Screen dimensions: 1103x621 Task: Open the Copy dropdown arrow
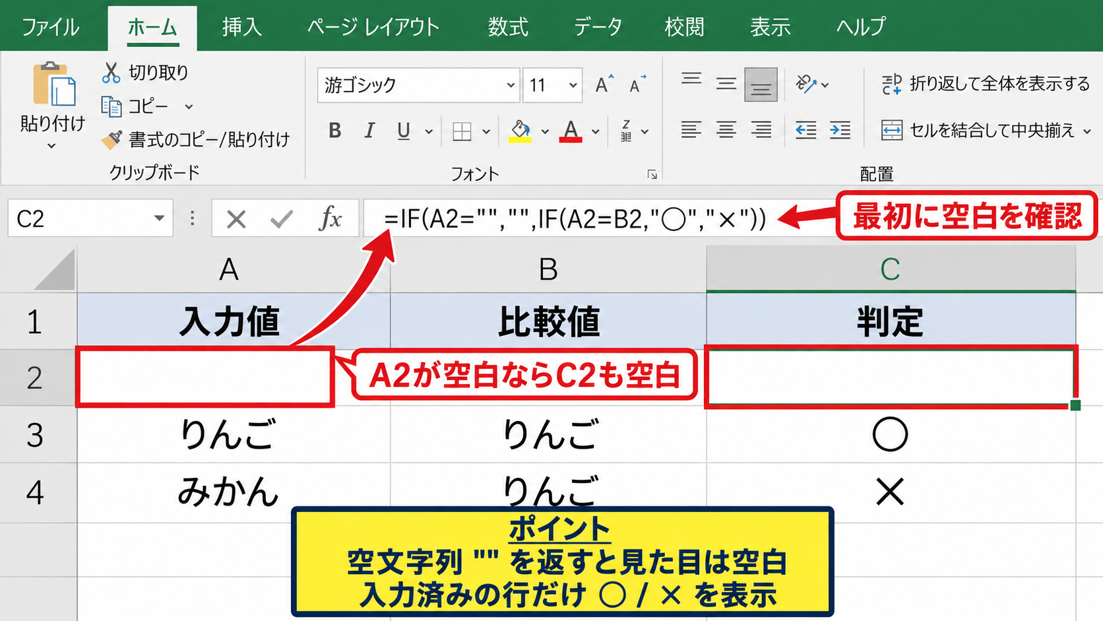coord(189,106)
